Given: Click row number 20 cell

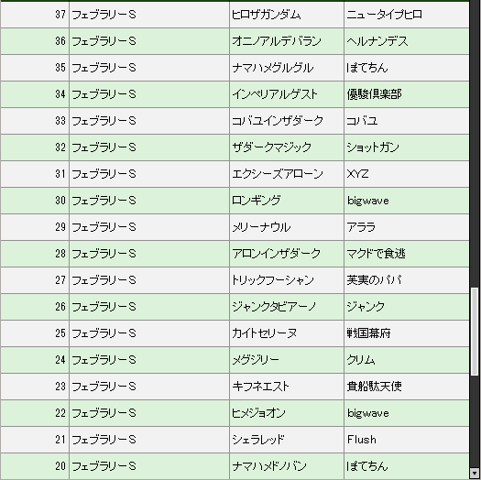Looking at the screenshot, I should 35,466.
